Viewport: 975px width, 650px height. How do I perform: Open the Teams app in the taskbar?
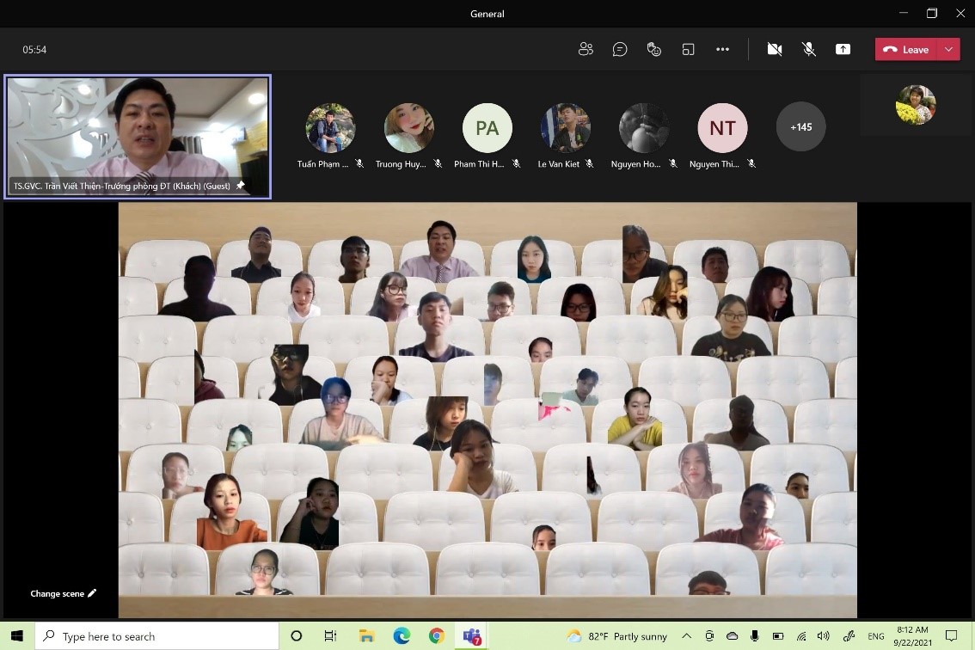(x=471, y=636)
